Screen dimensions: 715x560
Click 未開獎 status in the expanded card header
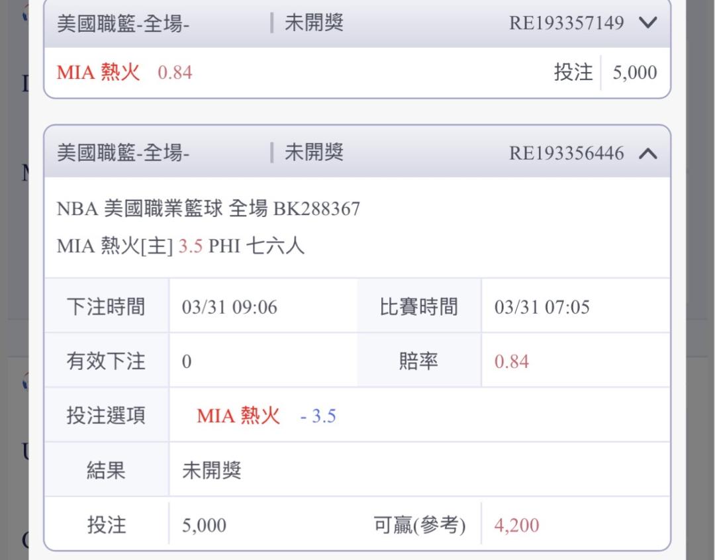click(x=314, y=153)
